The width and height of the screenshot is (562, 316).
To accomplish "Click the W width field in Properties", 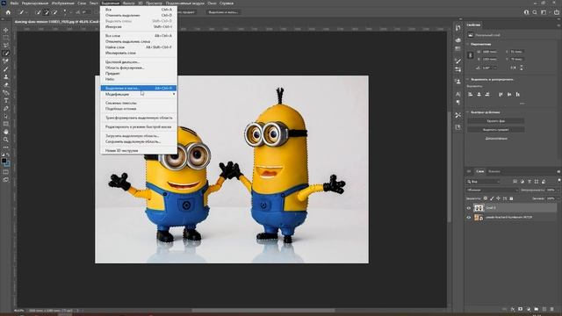I will [x=490, y=52].
